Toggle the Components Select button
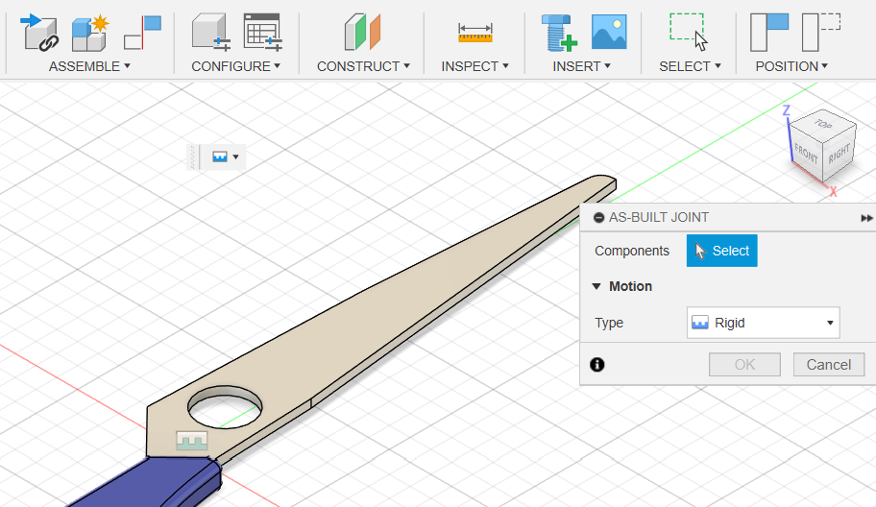The image size is (876, 507). click(x=721, y=251)
